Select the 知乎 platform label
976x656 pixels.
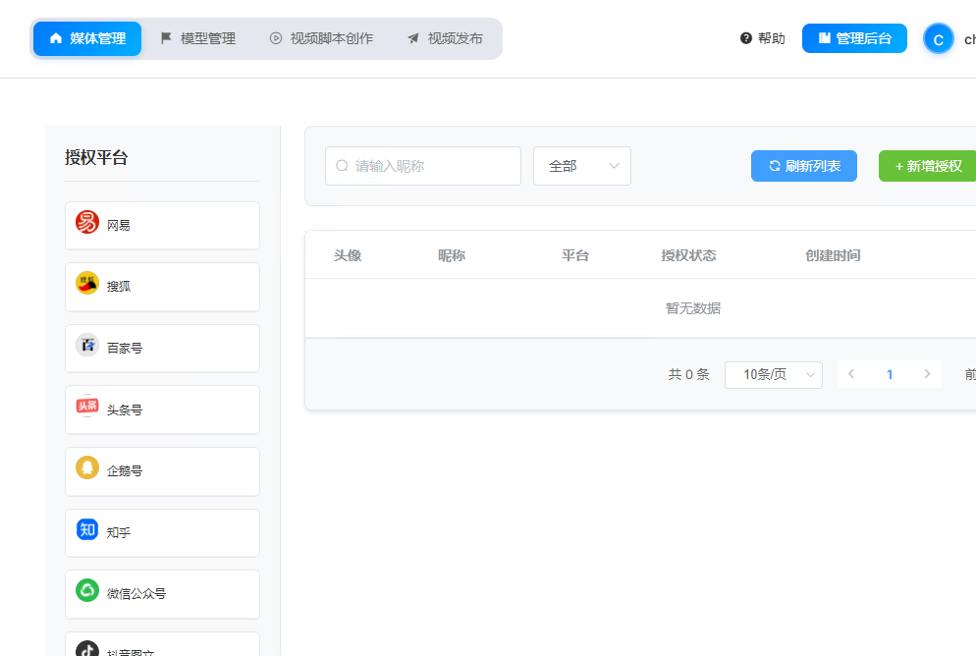click(x=118, y=532)
